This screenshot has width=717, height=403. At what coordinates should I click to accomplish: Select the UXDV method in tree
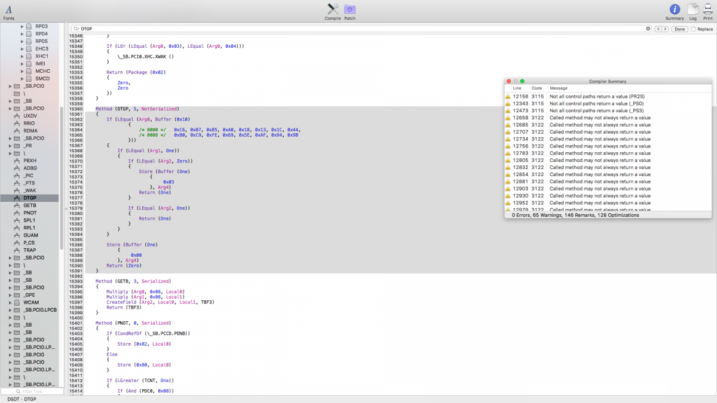(x=30, y=116)
